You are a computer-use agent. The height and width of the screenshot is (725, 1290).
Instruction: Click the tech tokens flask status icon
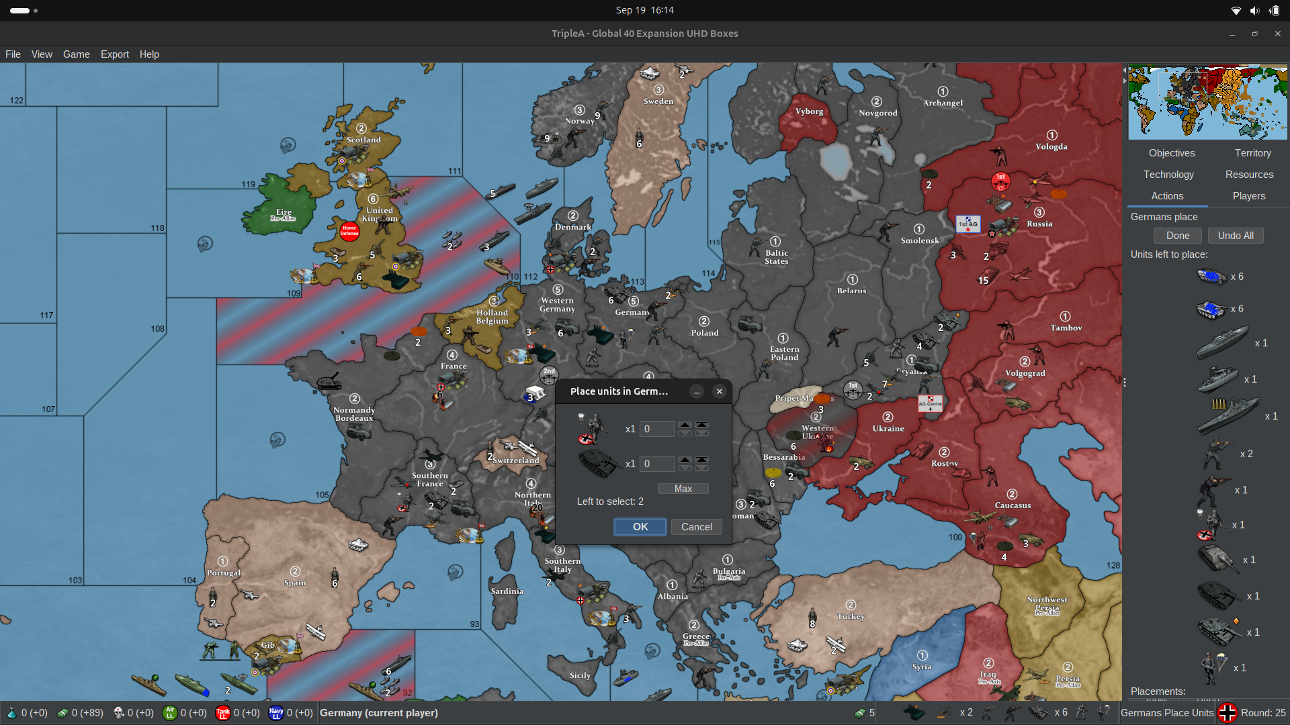pyautogui.click(x=11, y=713)
